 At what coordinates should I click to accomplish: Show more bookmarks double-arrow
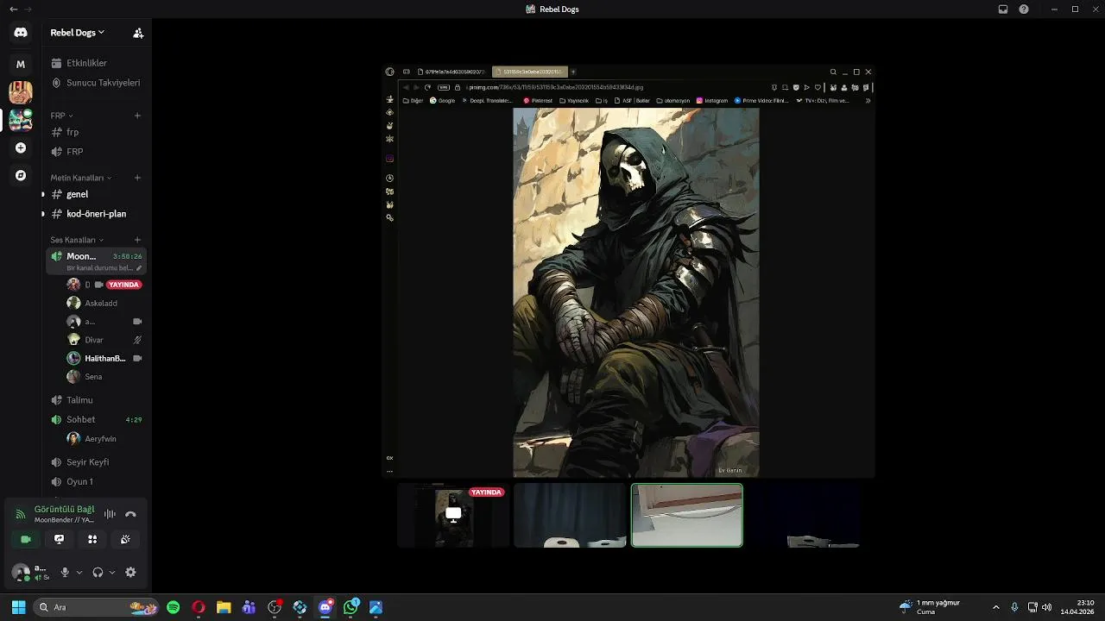tap(868, 101)
